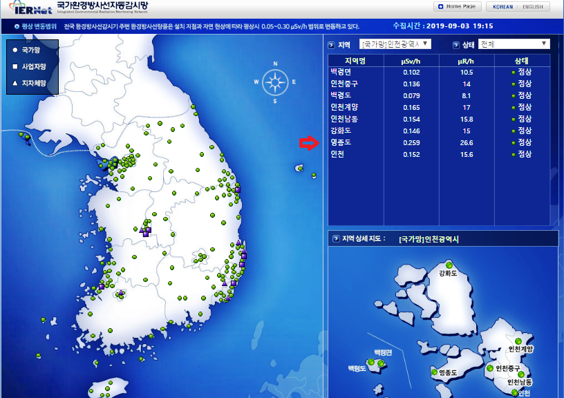
Task: Click the Home Page button
Action: click(456, 7)
